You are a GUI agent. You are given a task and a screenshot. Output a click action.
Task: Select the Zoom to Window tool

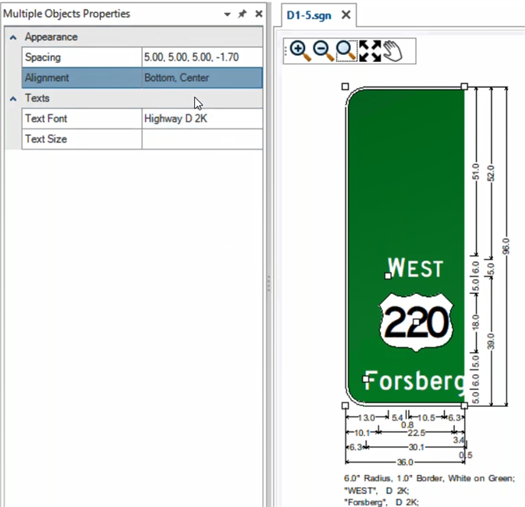tap(346, 51)
